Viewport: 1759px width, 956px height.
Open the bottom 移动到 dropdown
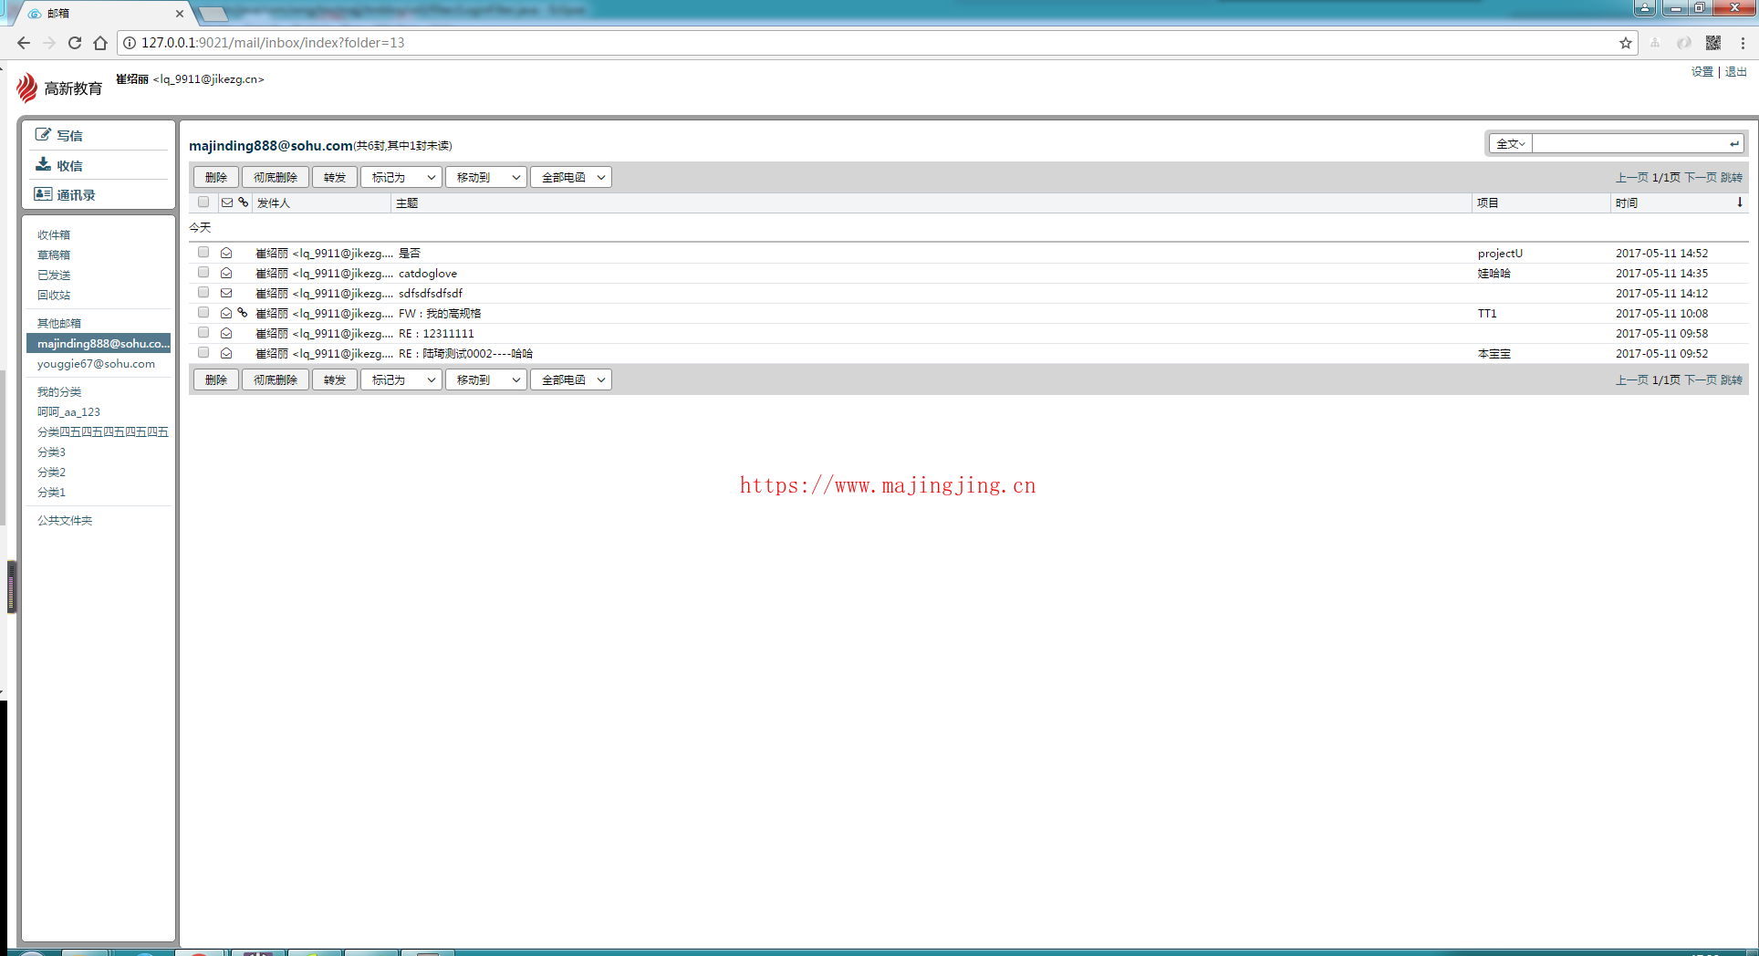point(486,379)
